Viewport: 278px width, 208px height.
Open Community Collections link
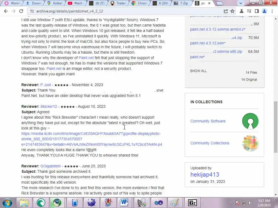click(210, 143)
